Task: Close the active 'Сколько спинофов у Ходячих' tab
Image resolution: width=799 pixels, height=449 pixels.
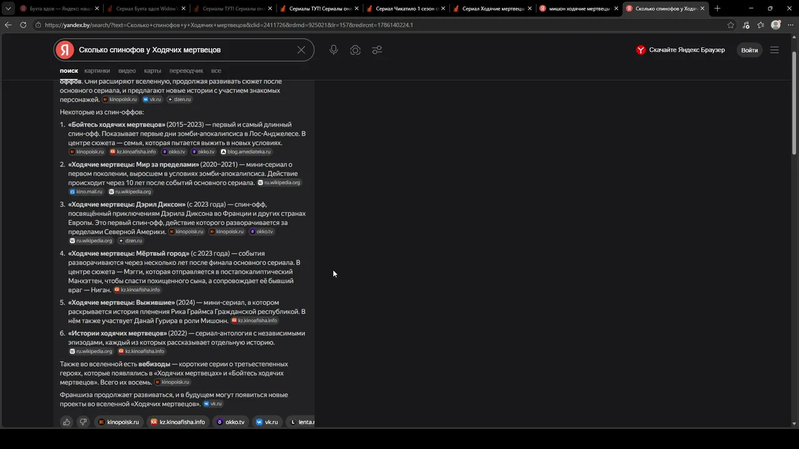Action: [703, 9]
